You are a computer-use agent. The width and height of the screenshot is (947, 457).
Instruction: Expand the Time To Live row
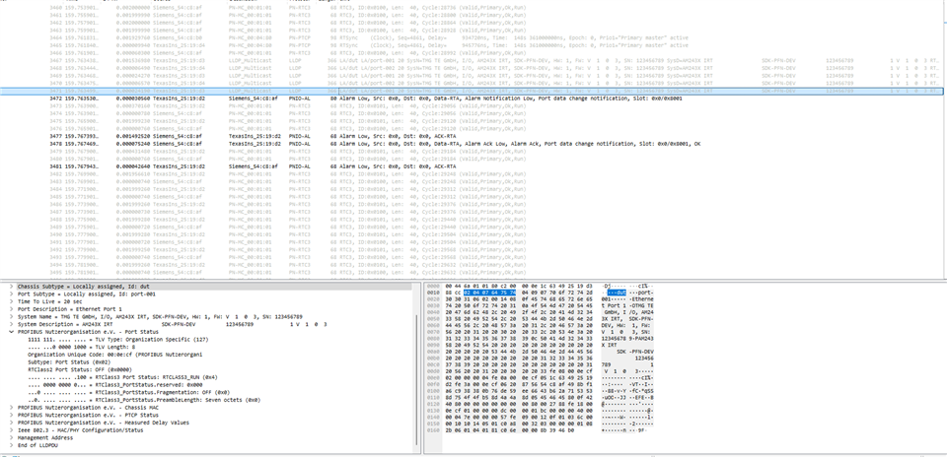click(12, 301)
